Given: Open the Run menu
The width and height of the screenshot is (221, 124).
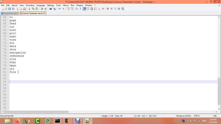Looking at the screenshot, I should (x=73, y=6).
